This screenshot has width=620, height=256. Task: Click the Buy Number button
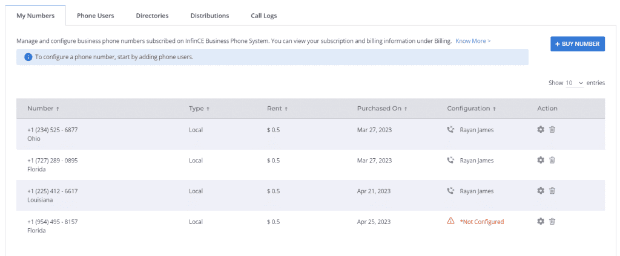[577, 44]
